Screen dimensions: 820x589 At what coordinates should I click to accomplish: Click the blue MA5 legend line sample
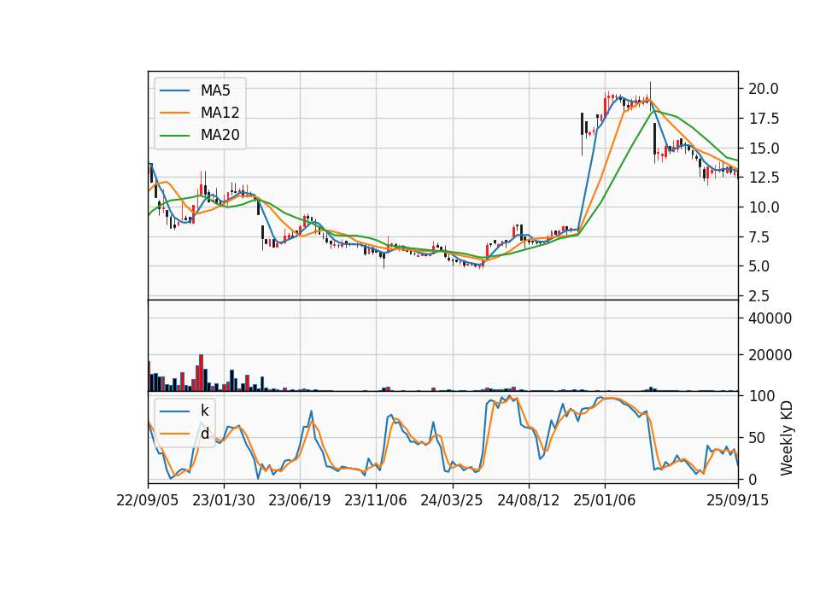click(174, 90)
